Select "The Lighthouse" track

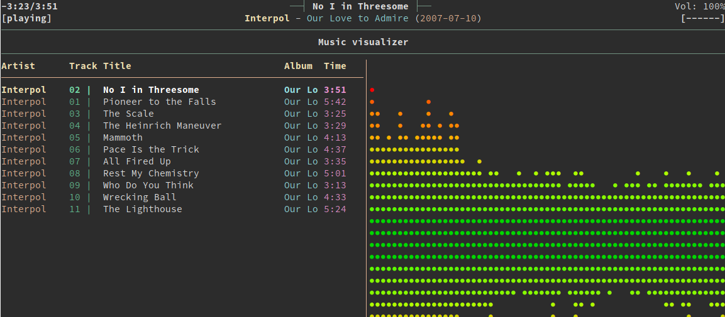tap(142, 209)
